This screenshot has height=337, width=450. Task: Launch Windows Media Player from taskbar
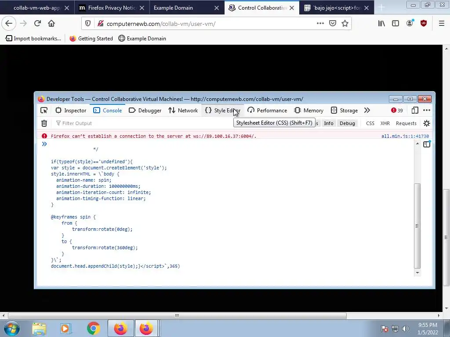[66, 329]
